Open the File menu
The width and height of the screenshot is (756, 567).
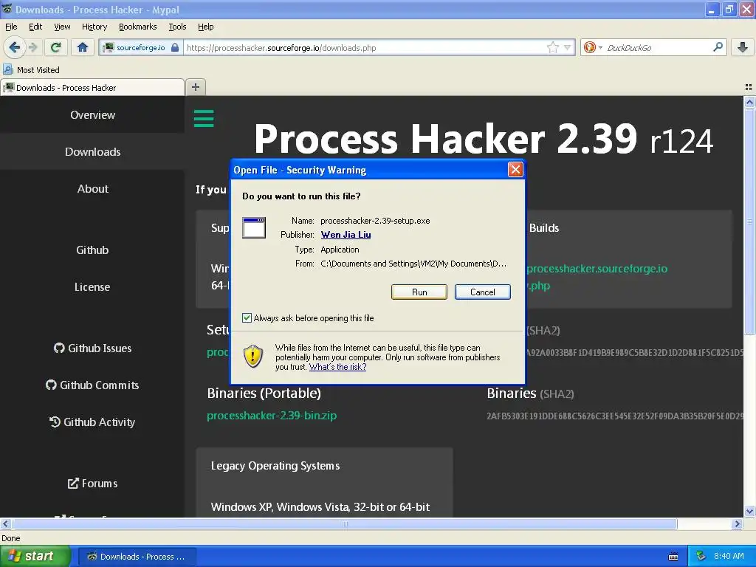tap(11, 27)
